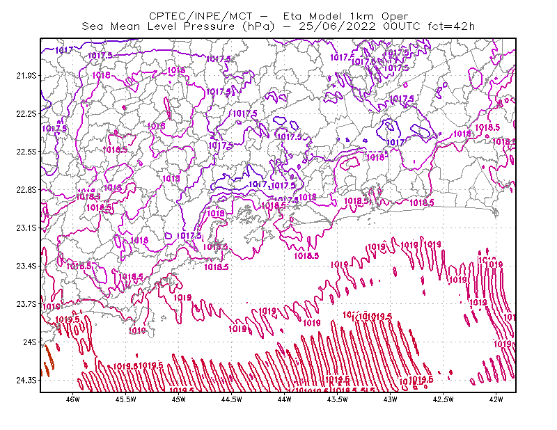Click the 24.3S latitude axis label
This screenshot has width=557, height=430.
pyautogui.click(x=26, y=380)
